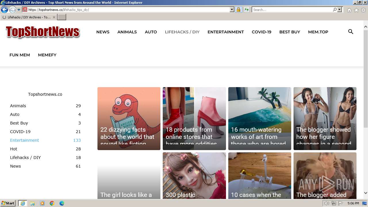368x207 pixels.
Task: Click the show desktop tray icon
Action: coord(365,203)
